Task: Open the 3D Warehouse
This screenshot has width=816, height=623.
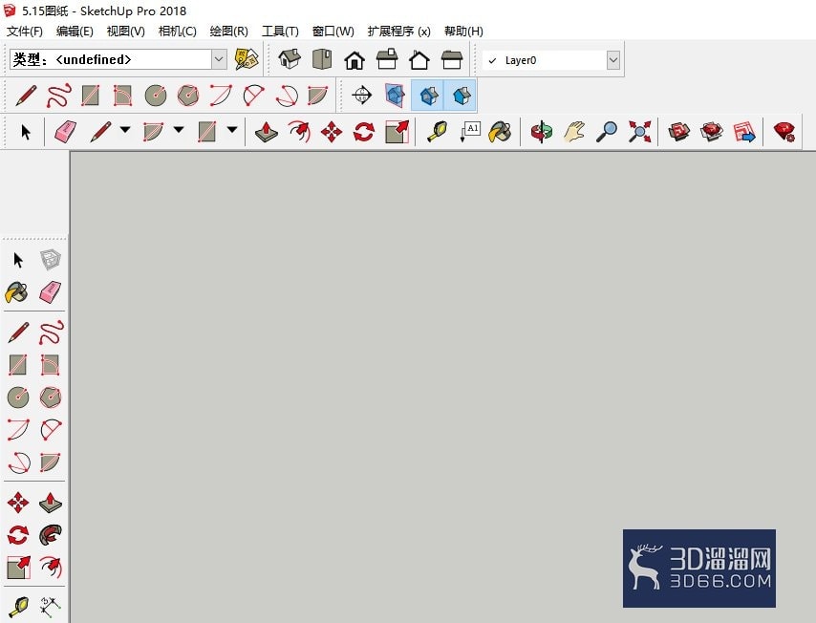Action: 679,132
